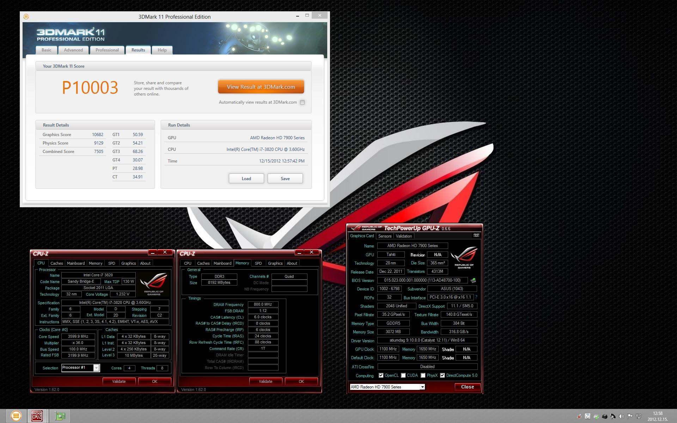Click the BIOS save chip icon in GPU-Z
Screen dimensions: 677x423
(473, 281)
